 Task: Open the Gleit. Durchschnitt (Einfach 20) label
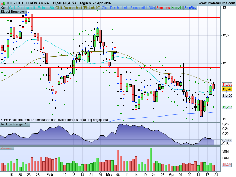[32, 8]
